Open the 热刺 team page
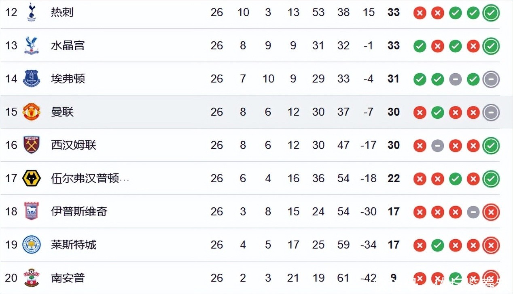The width and height of the screenshot is (513, 294). coord(62,12)
